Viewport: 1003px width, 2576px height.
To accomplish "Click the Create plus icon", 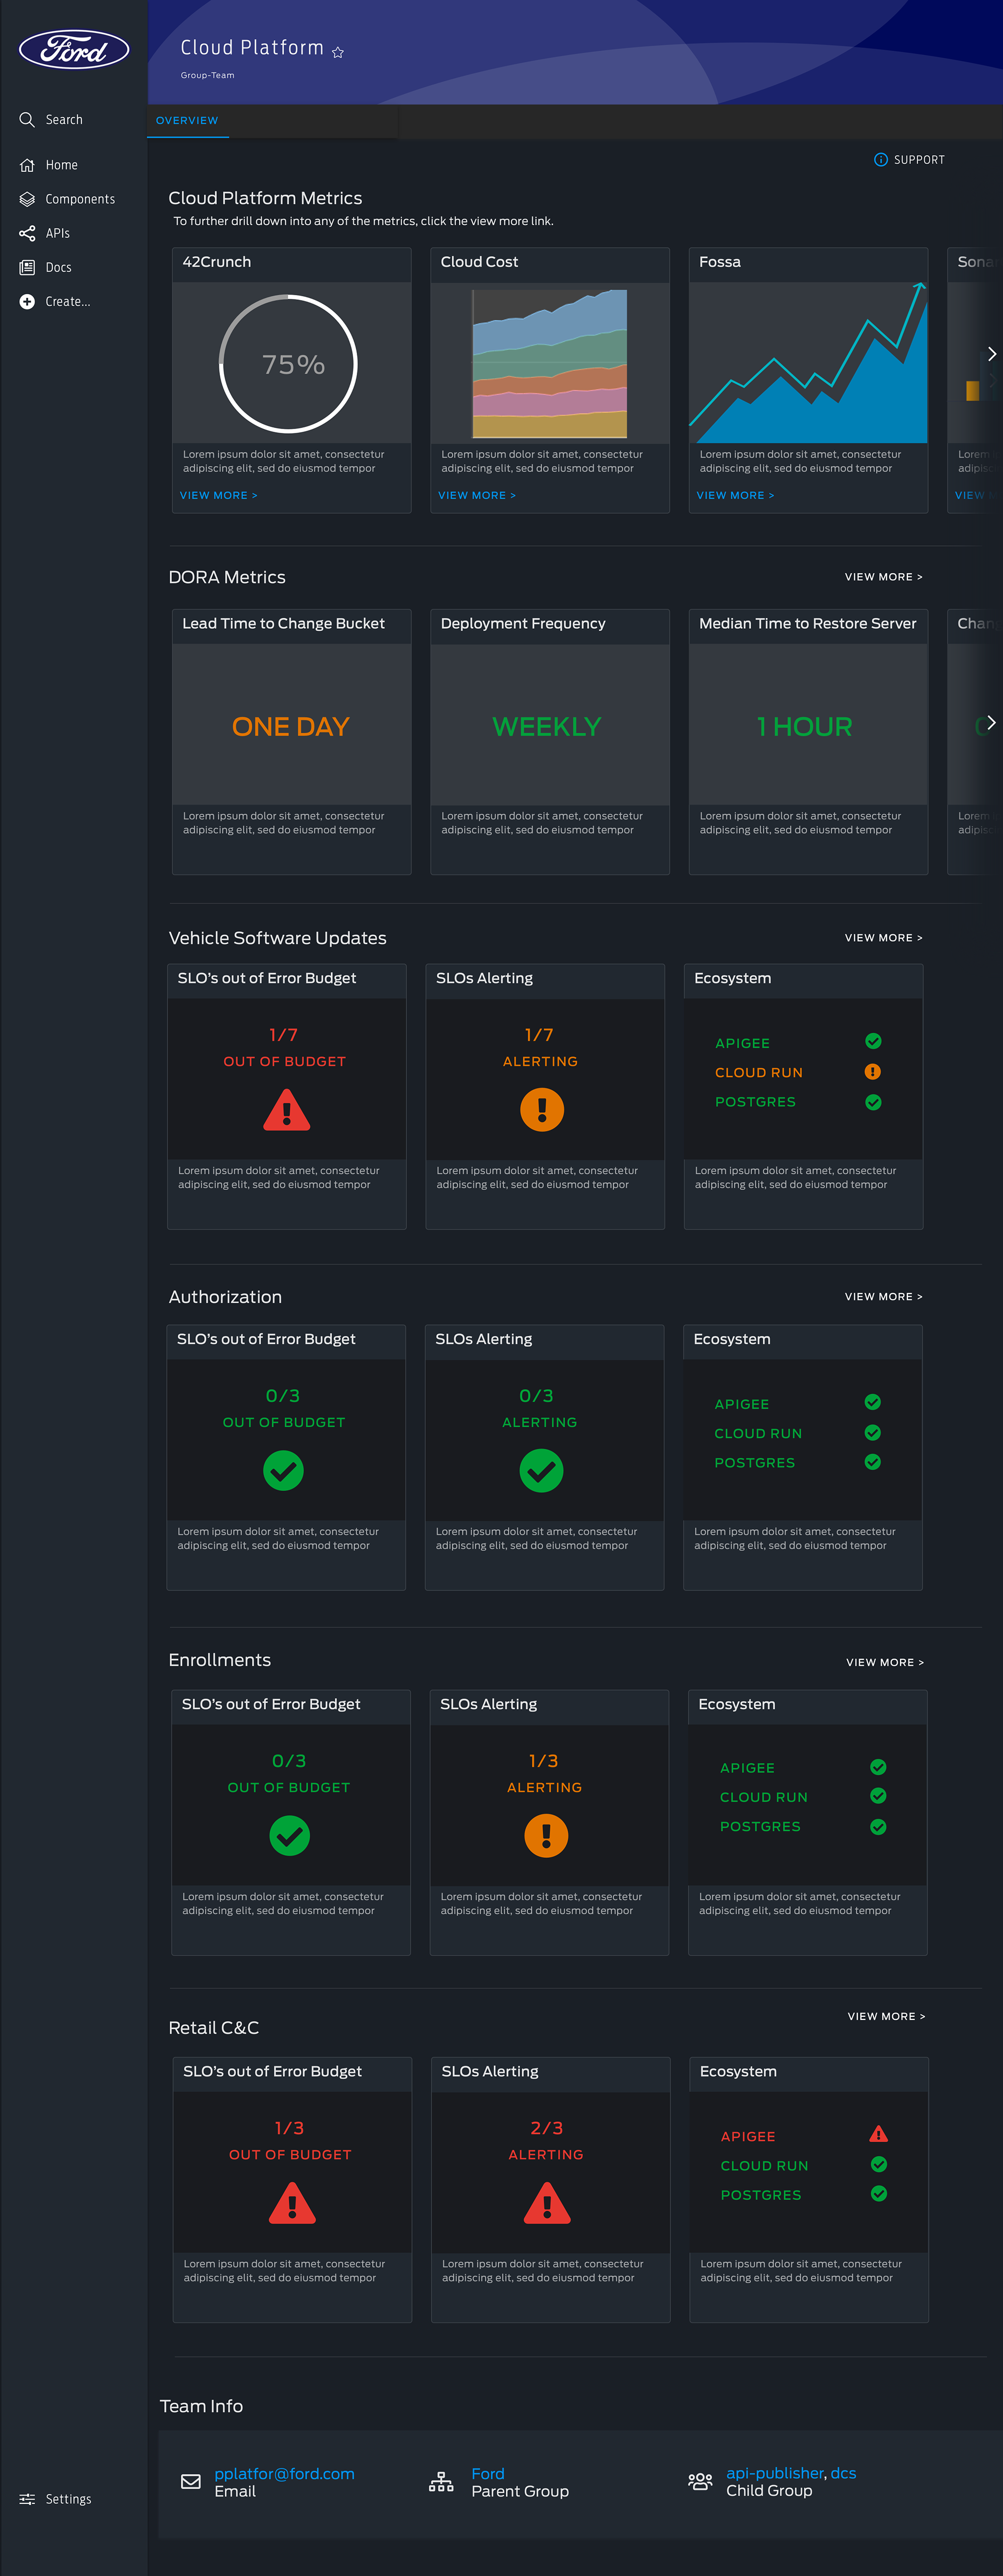I will (x=27, y=301).
